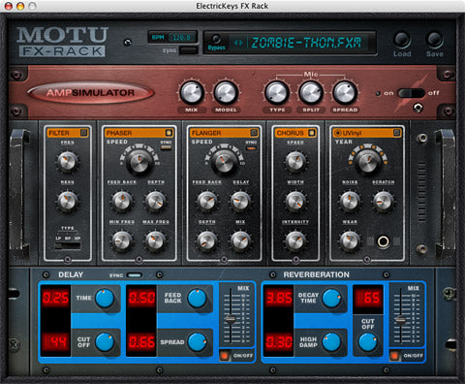465x384 pixels.
Task: Adjust the Delay SPREAD blue knob
Action: (197, 342)
